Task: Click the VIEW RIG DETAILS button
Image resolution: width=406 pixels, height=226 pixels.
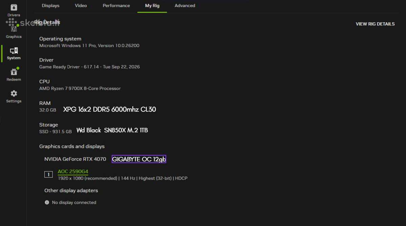Action: click(375, 24)
